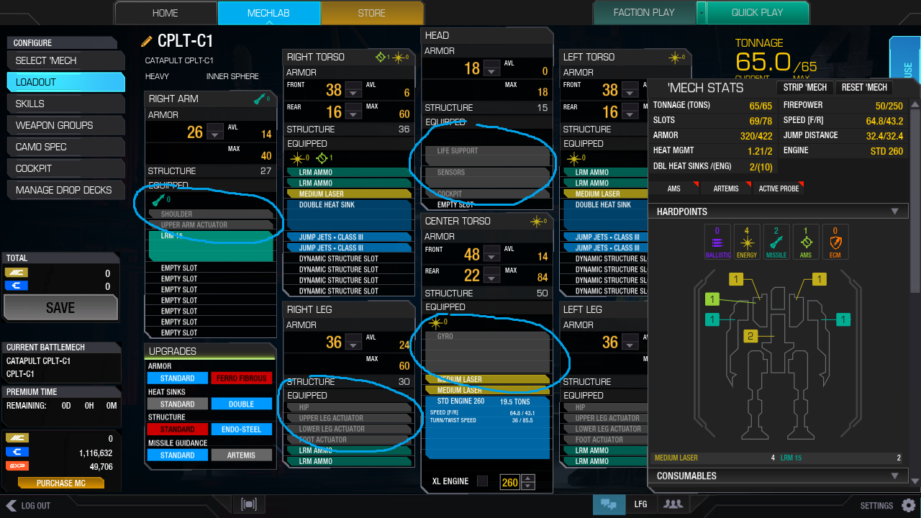Click the missile hardpoint icon in the Right Arm header
The width and height of the screenshot is (921, 518).
[x=260, y=99]
